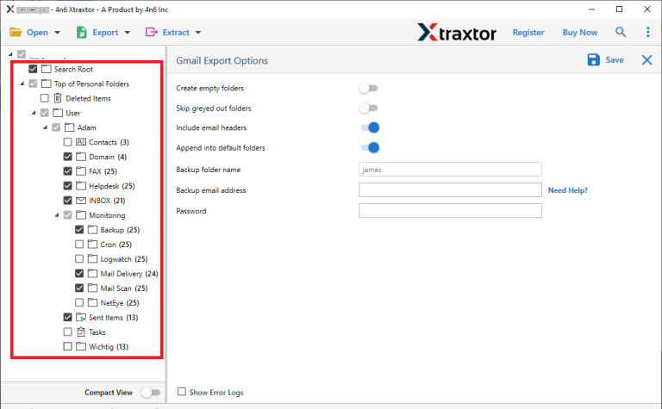Viewport: 662px width, 409px height.
Task: Click the Backup folder icon
Action: coord(92,230)
